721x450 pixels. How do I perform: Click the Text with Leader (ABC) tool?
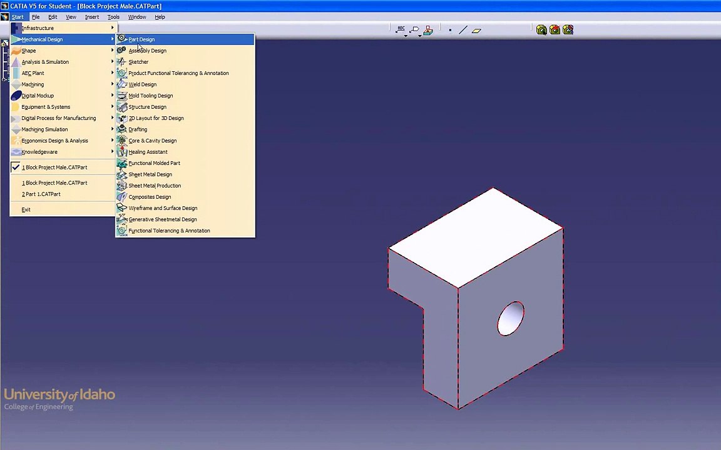[401, 29]
